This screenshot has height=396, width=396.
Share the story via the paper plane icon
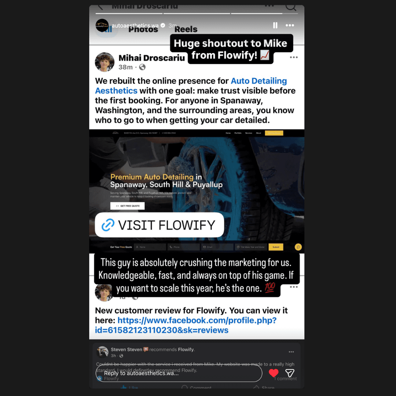tap(290, 373)
